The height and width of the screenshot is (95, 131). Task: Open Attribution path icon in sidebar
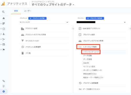click(4, 81)
